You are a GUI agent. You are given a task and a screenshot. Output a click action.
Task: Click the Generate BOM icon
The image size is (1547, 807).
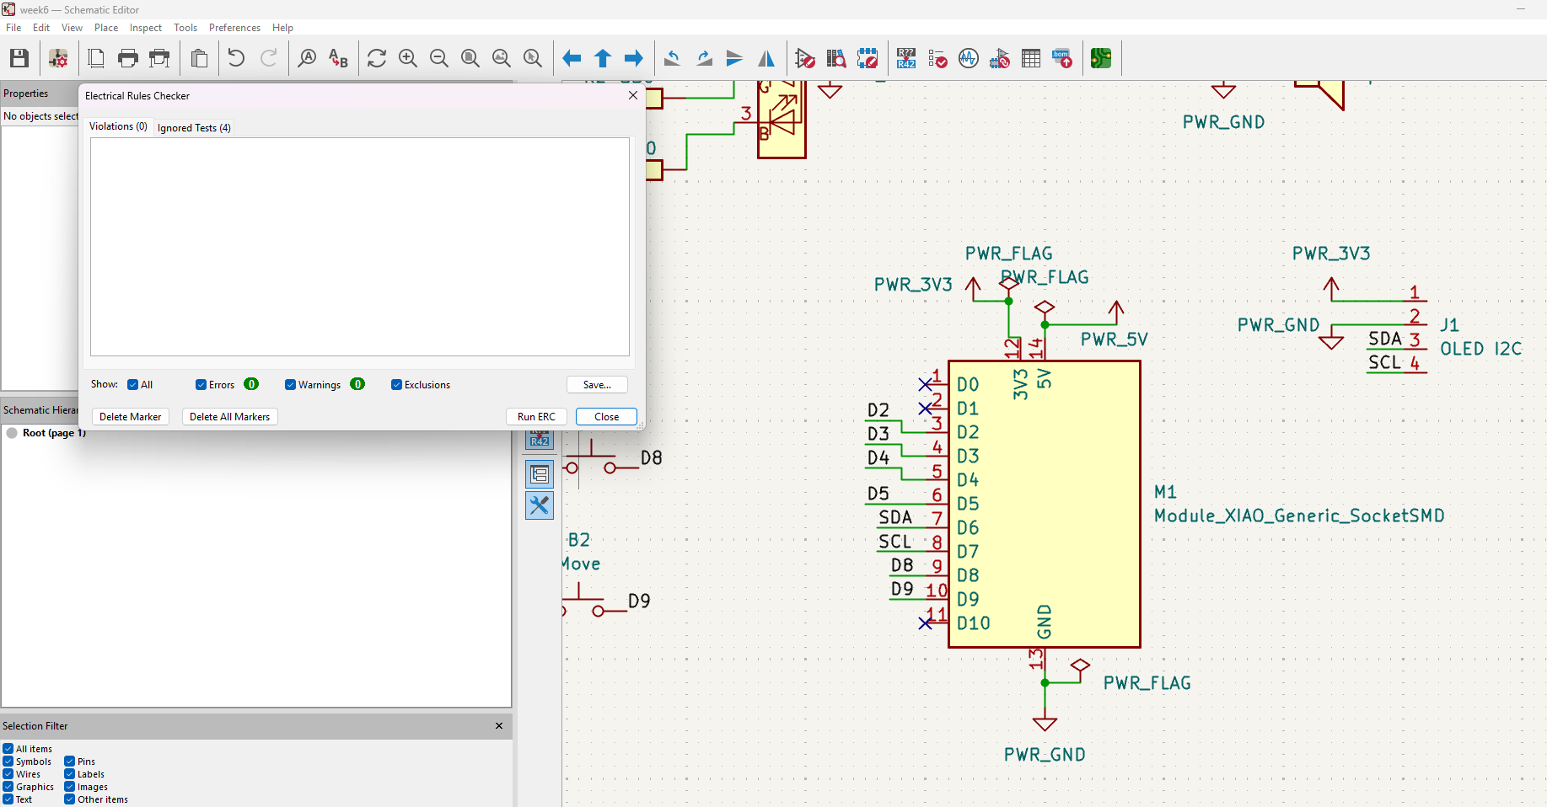pos(1062,58)
